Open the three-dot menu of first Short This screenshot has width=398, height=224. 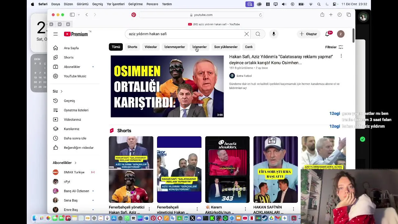pyautogui.click(x=149, y=209)
